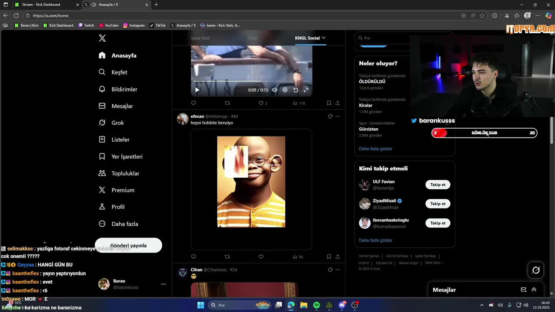Image resolution: width=555 pixels, height=312 pixels.
Task: Like the video post with 2 likes
Action: coord(263,103)
